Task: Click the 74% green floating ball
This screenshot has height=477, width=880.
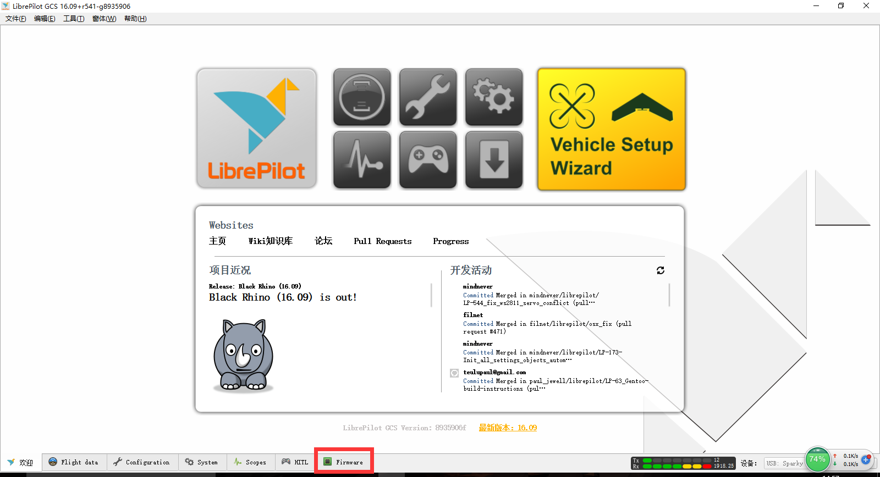Action: tap(817, 459)
